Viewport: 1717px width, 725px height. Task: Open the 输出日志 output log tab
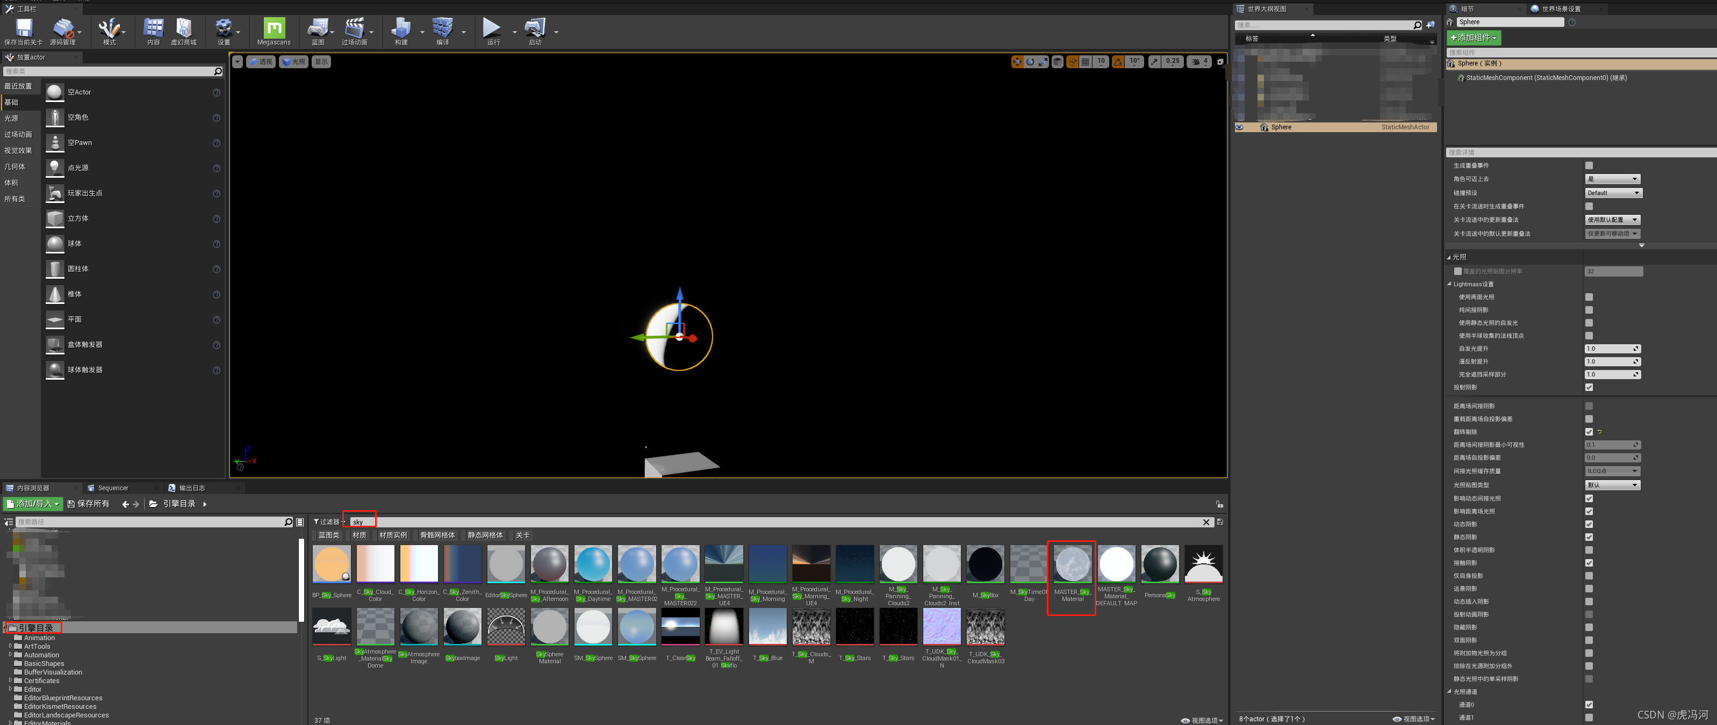(x=191, y=488)
